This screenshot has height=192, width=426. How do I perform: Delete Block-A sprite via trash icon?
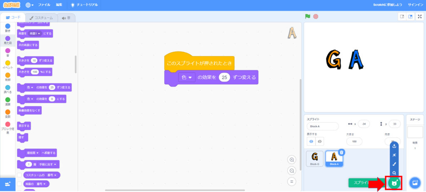click(x=342, y=152)
